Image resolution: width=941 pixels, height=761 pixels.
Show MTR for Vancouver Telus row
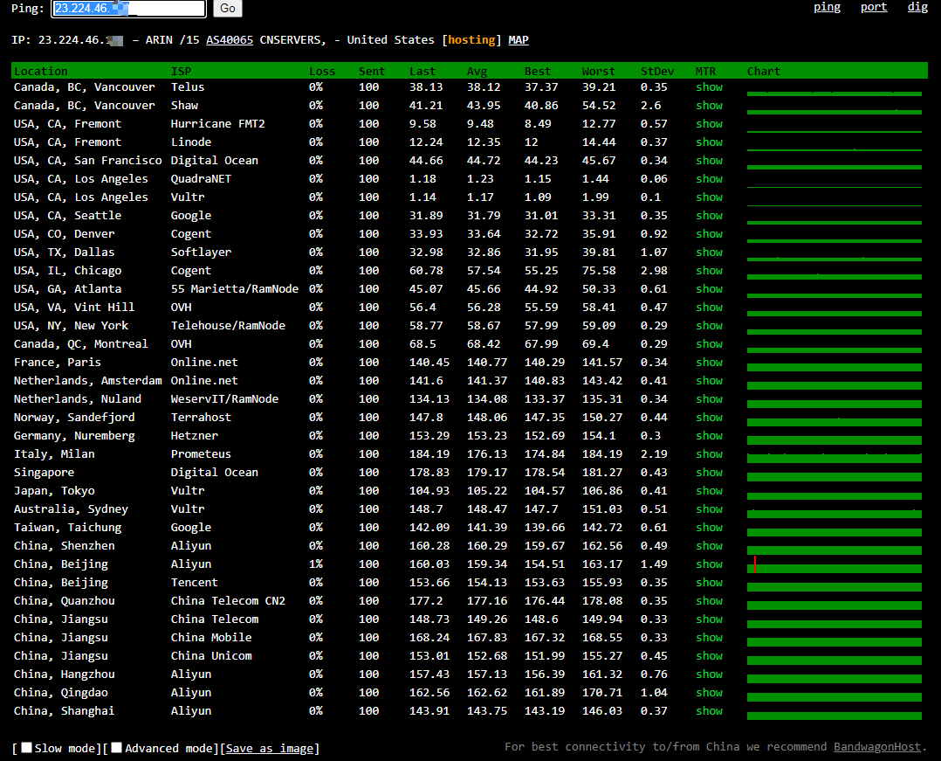pos(709,87)
